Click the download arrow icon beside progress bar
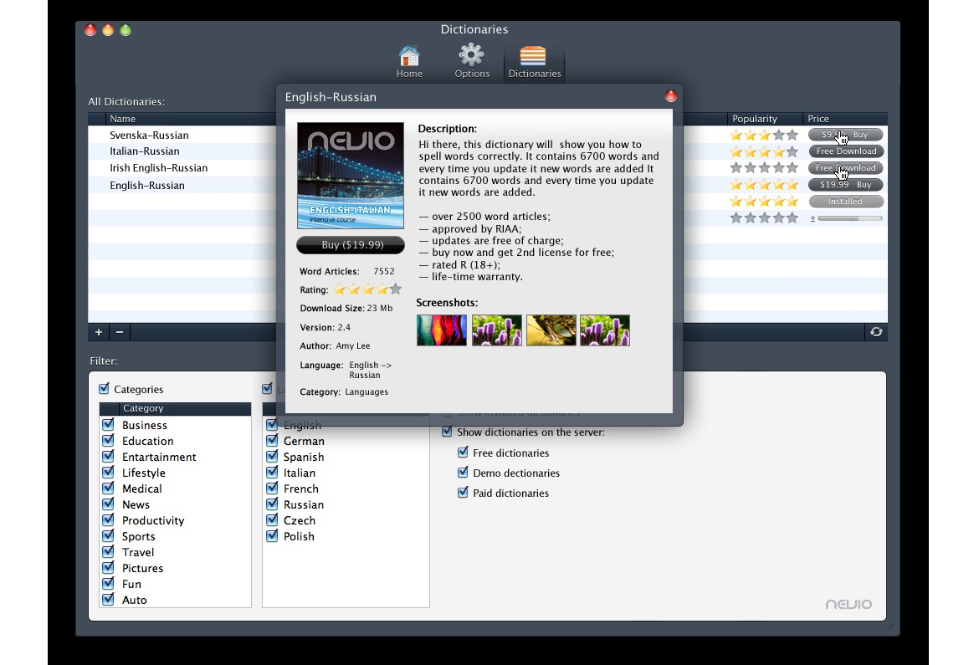Screen dimensions: 974x665 (813, 218)
